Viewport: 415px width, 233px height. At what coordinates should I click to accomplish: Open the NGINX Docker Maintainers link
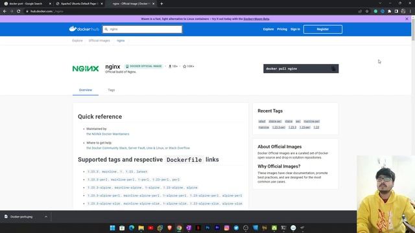click(108, 134)
